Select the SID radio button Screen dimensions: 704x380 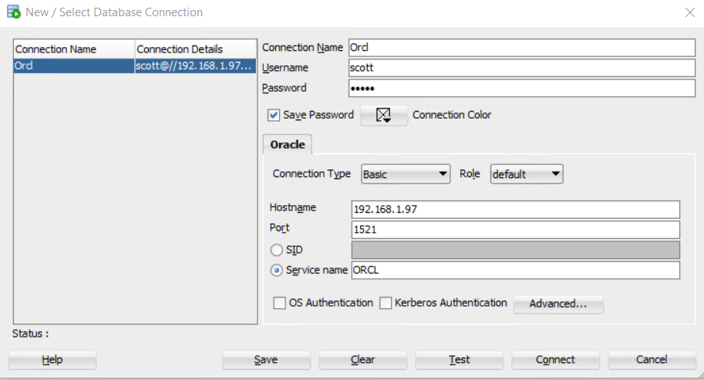tap(276, 250)
